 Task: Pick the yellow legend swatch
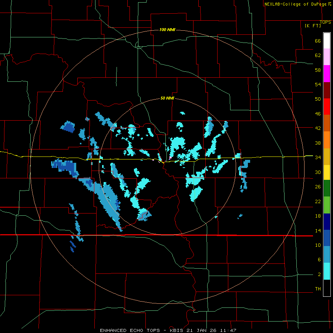pyautogui.click(x=327, y=172)
